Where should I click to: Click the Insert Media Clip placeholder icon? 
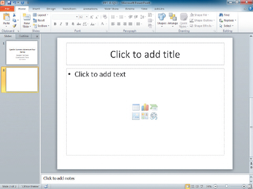(154, 116)
